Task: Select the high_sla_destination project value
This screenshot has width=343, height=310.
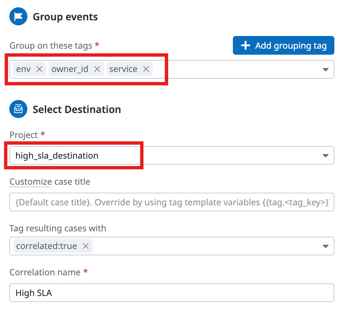Action: tap(57, 156)
